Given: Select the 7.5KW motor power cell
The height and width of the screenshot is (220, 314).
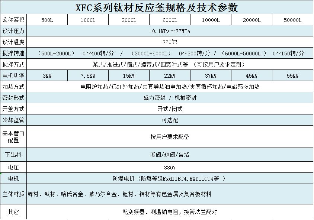Looking at the screenshot, I should click(x=88, y=76).
